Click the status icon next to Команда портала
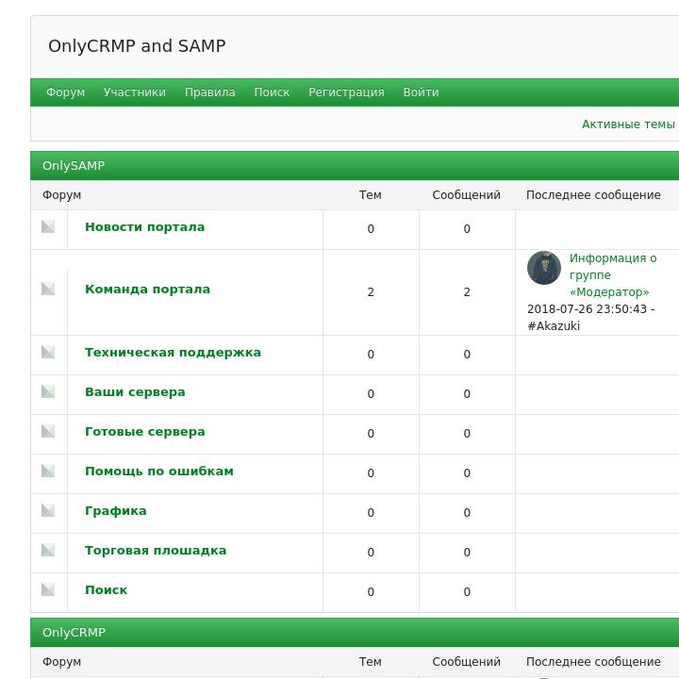Screen dimensions: 679x679 point(48,289)
